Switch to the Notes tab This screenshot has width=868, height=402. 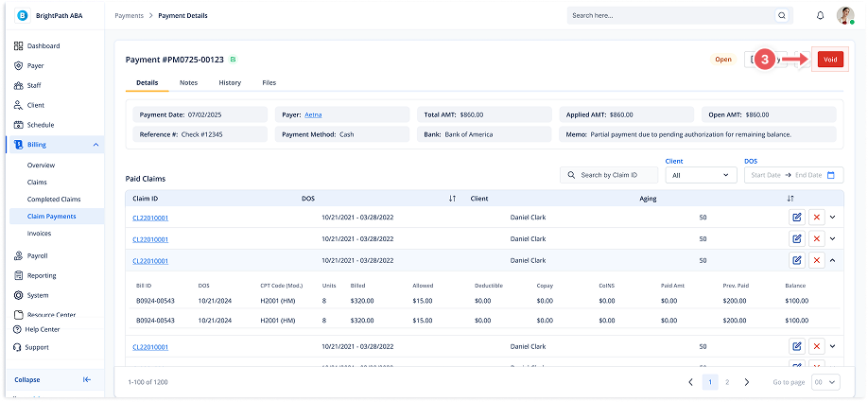pos(188,82)
